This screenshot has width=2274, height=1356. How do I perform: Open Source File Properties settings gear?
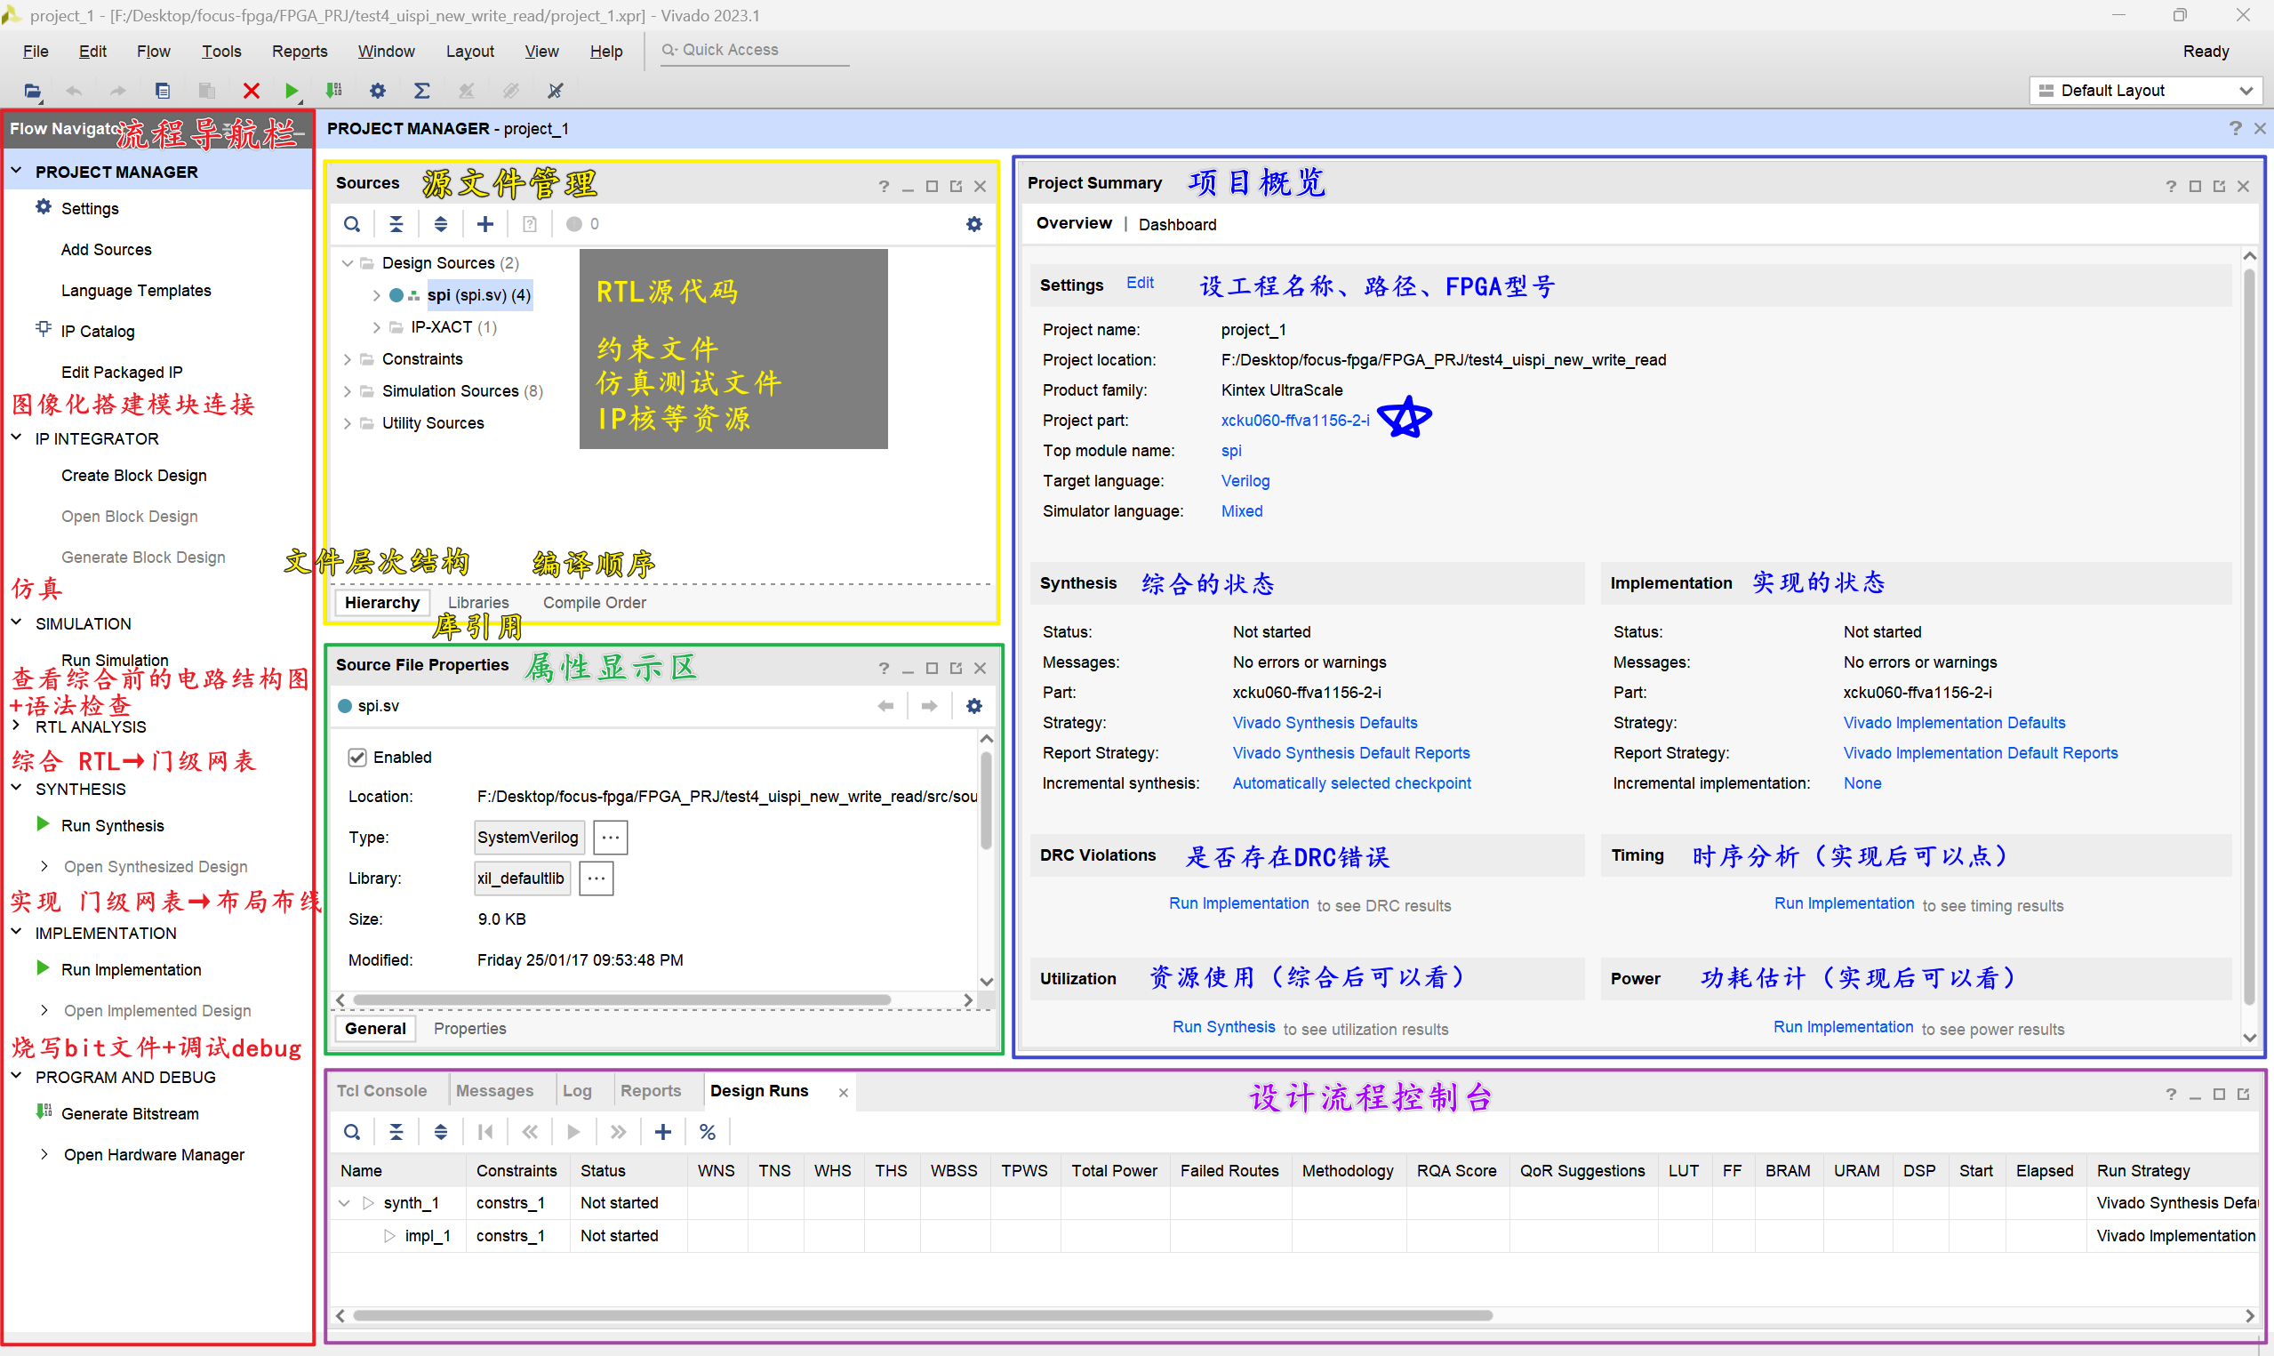[x=974, y=705]
